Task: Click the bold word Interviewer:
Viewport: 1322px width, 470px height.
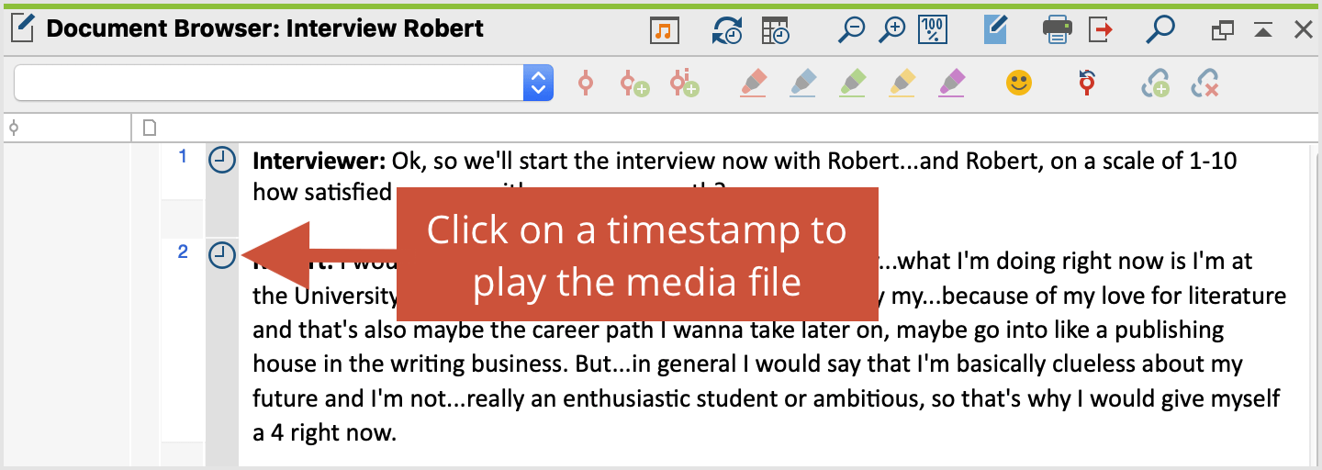Action: [x=319, y=162]
